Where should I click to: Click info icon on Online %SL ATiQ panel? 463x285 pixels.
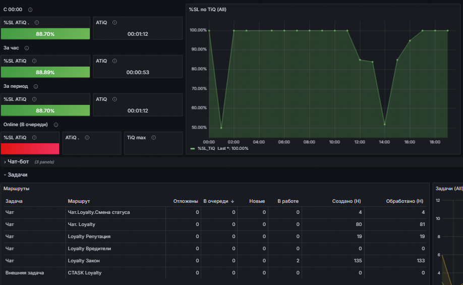coord(34,138)
